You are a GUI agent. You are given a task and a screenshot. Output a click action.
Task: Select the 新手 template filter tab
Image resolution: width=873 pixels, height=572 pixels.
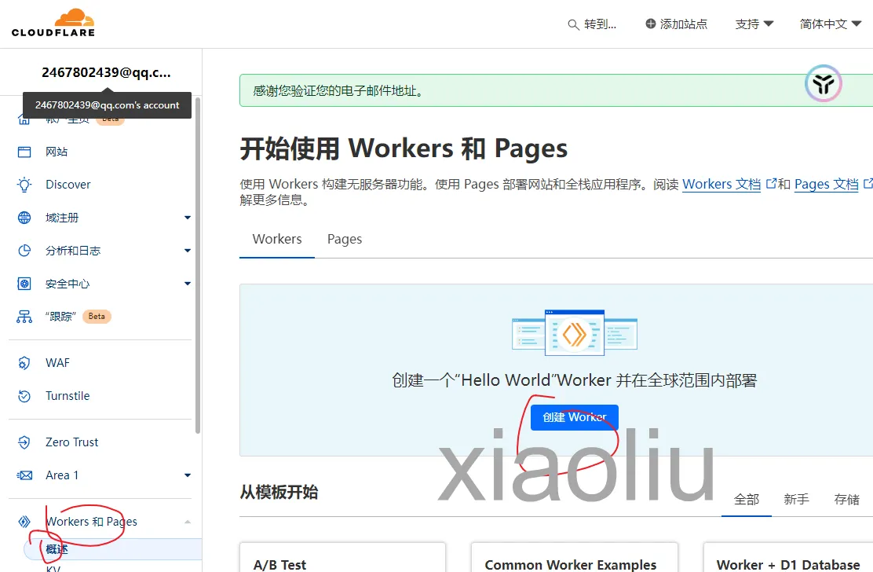click(796, 500)
